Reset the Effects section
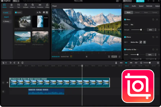The image size is (161, 107). 153,37
